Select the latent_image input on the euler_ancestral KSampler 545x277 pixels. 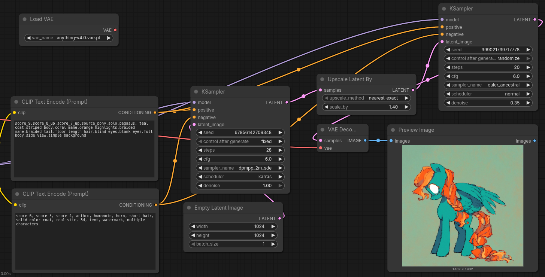pos(442,42)
